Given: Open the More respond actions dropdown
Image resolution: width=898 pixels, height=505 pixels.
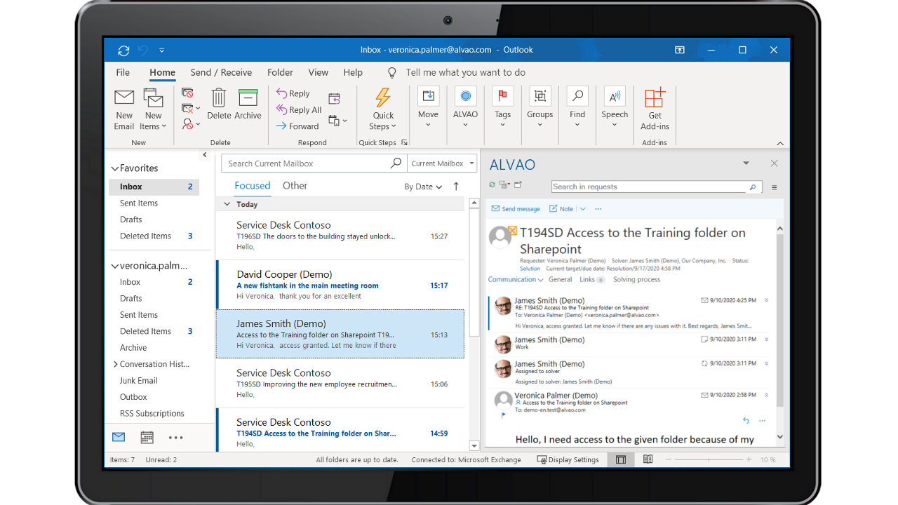Looking at the screenshot, I should 337,121.
